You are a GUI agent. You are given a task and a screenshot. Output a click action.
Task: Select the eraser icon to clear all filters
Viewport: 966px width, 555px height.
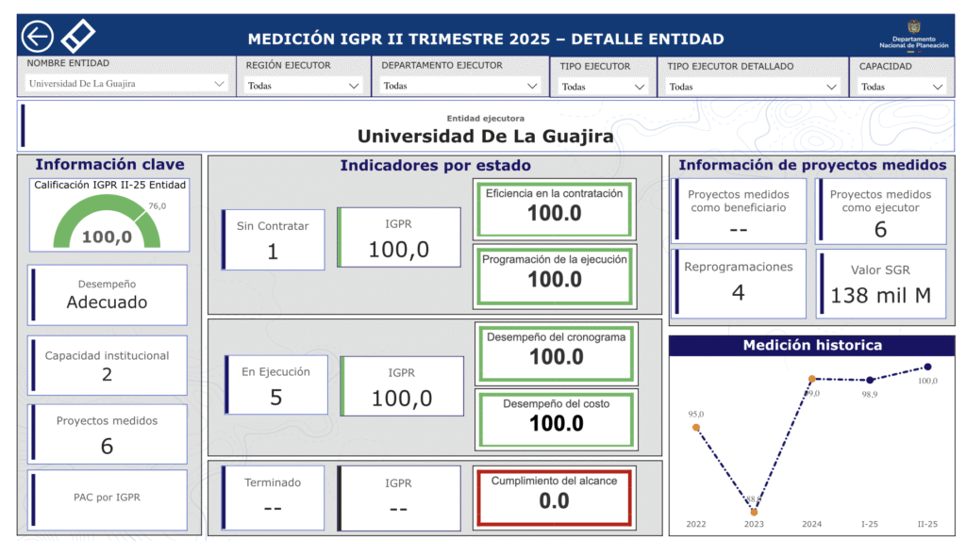point(79,35)
